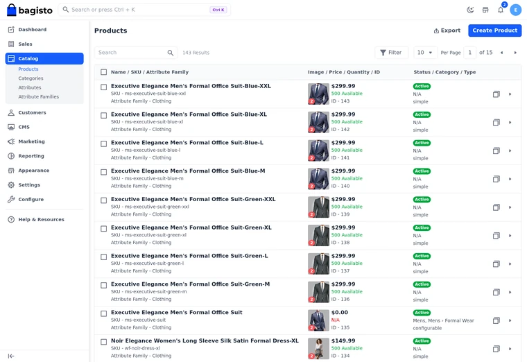Open the 10 per page dropdown
Image resolution: width=527 pixels, height=362 pixels.
point(425,53)
